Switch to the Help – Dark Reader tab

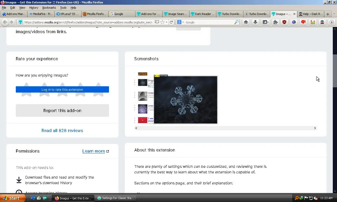point(311,14)
